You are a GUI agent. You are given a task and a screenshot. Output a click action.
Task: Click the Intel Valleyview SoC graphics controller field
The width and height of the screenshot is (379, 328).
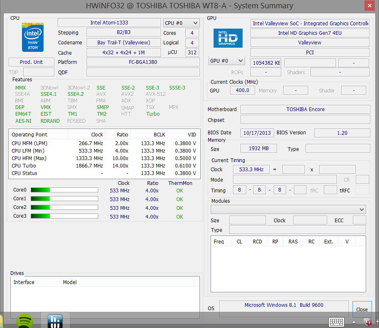point(310,24)
